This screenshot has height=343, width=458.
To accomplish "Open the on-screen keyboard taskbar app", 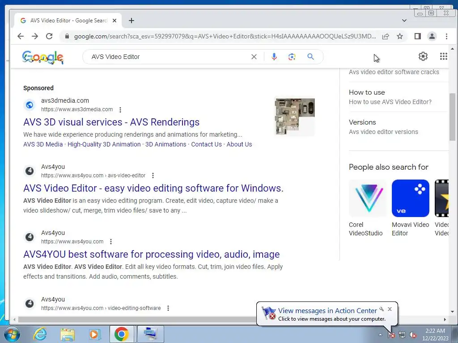I will [x=150, y=334].
